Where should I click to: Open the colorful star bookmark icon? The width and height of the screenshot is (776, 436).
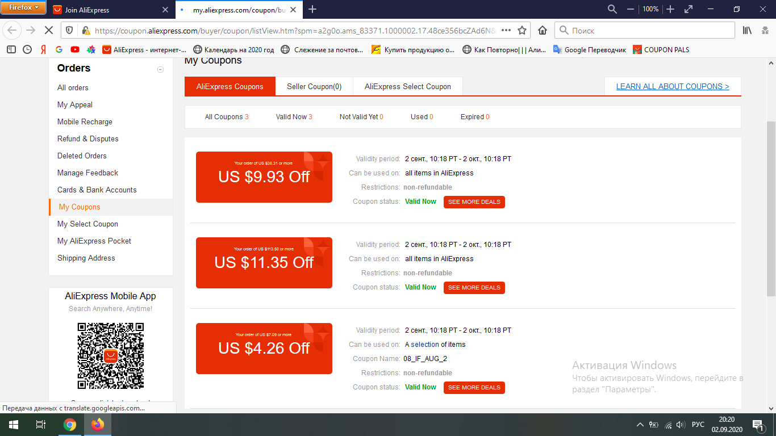(x=91, y=49)
